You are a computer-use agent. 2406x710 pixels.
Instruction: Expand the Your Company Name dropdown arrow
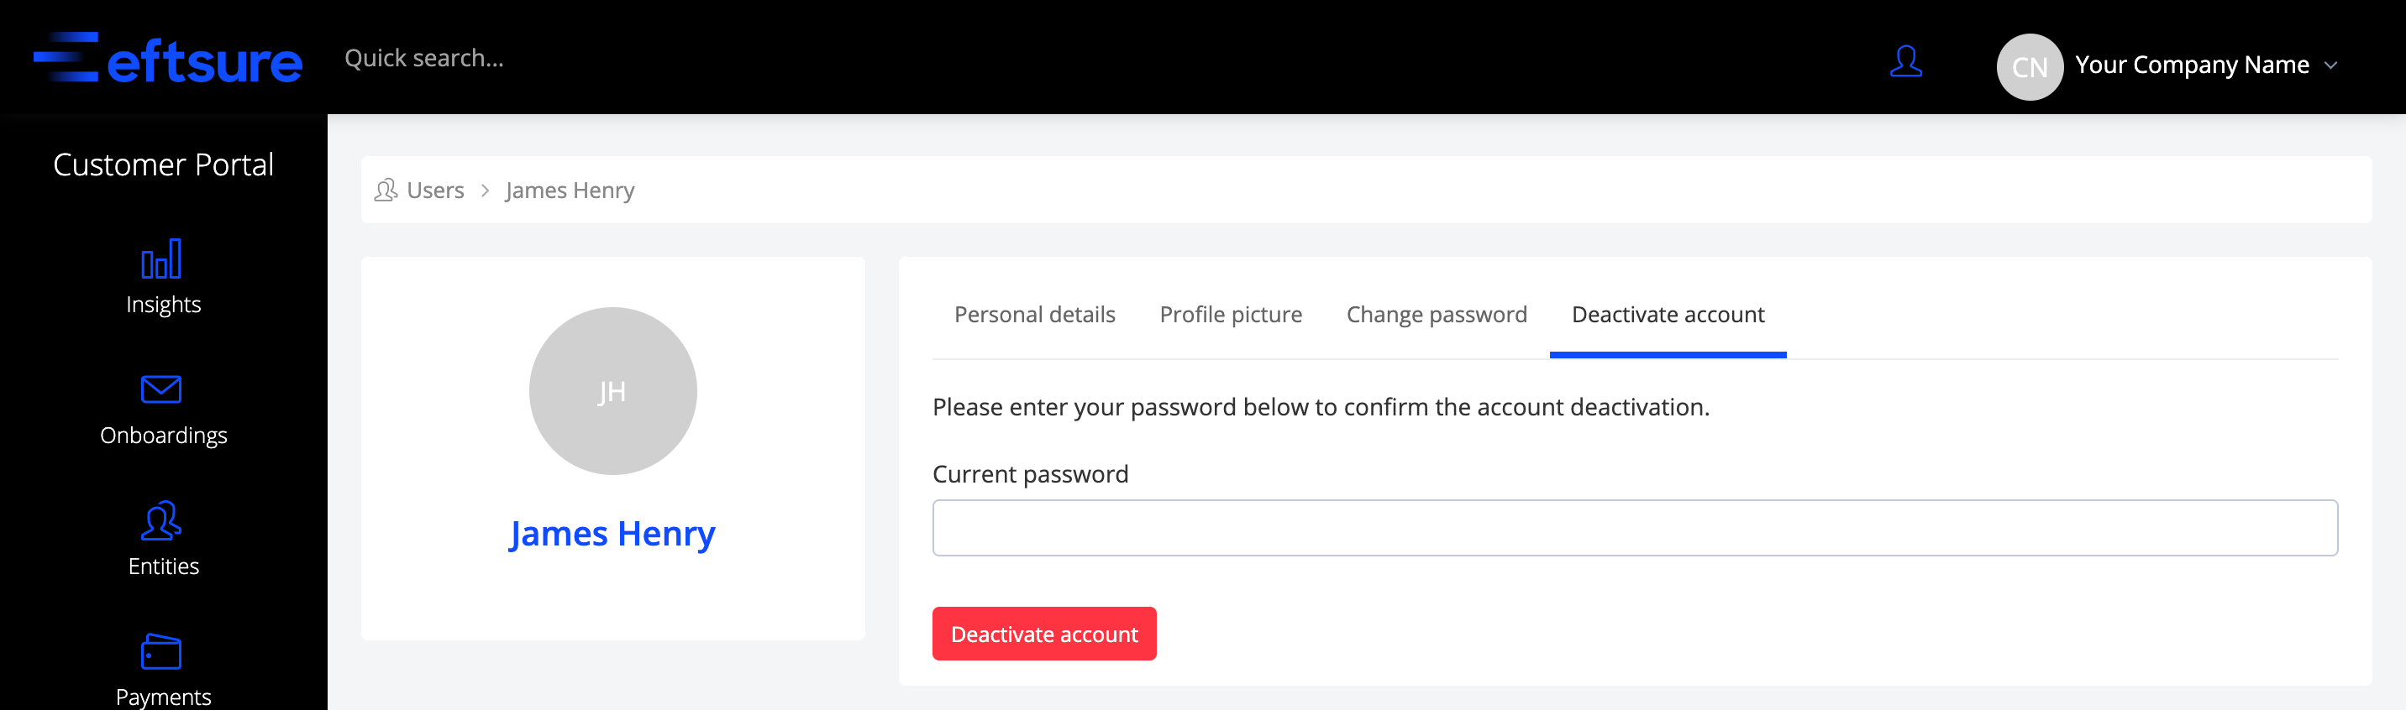(x=2330, y=65)
